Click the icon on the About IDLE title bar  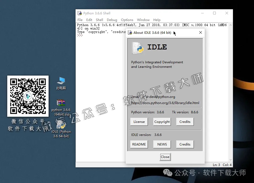pyautogui.click(x=130, y=32)
